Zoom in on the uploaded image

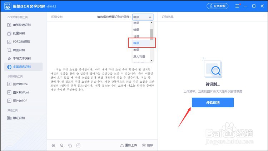click(53, 146)
